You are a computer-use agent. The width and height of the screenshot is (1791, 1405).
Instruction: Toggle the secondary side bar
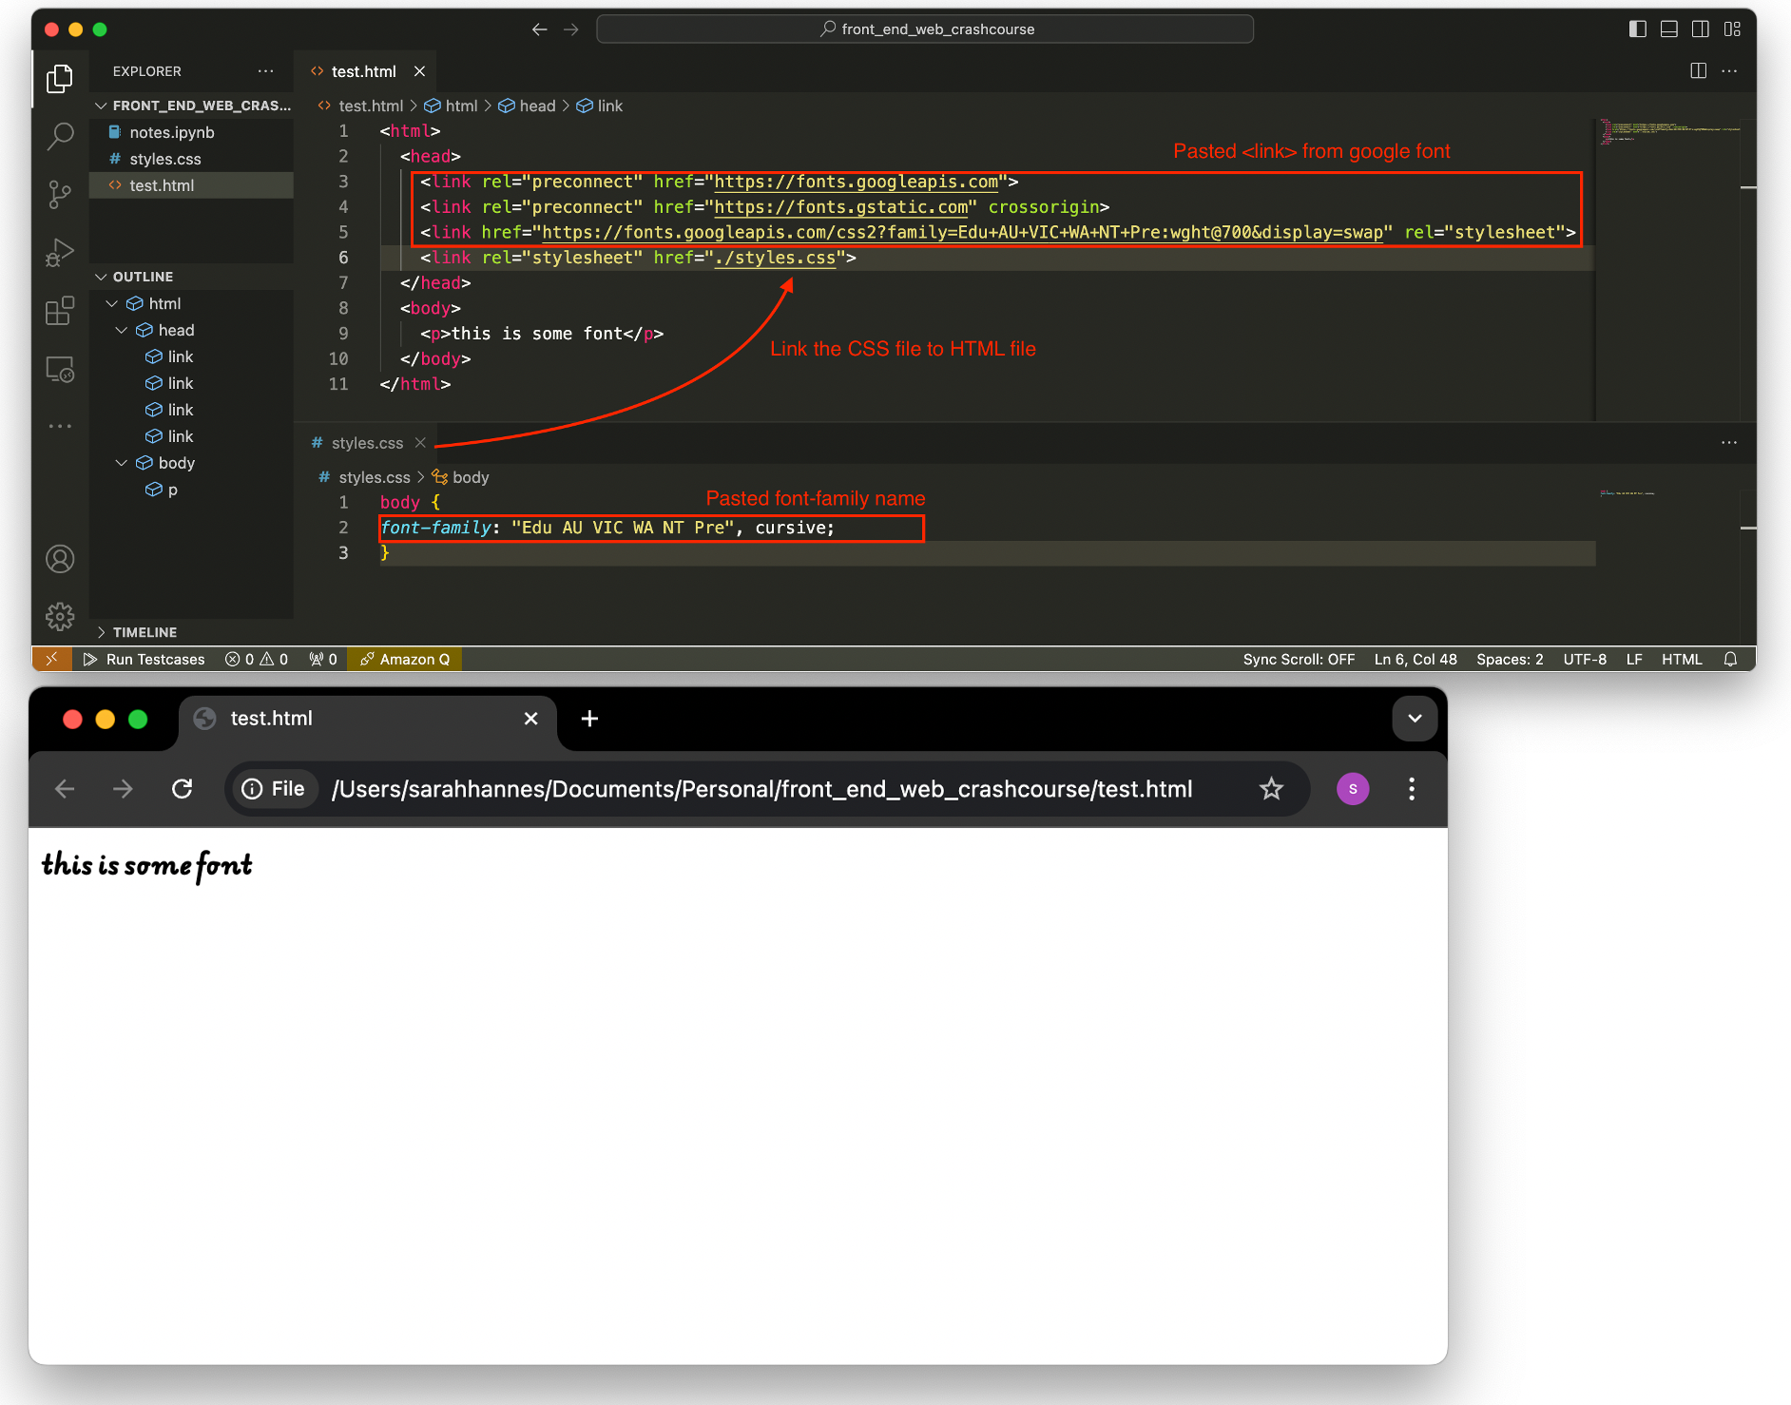(x=1701, y=29)
